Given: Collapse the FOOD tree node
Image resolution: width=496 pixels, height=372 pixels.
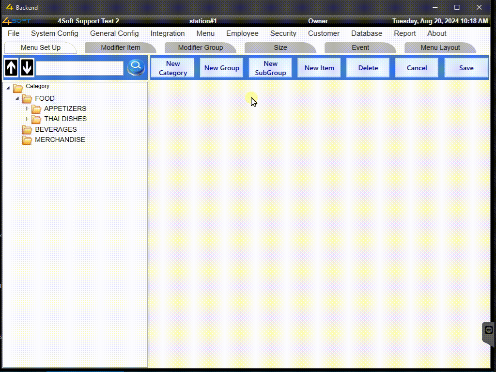Looking at the screenshot, I should (x=17, y=98).
